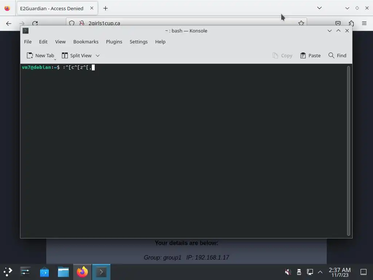
Task: Open Firefox extensions puzzle icon
Action: click(x=351, y=23)
